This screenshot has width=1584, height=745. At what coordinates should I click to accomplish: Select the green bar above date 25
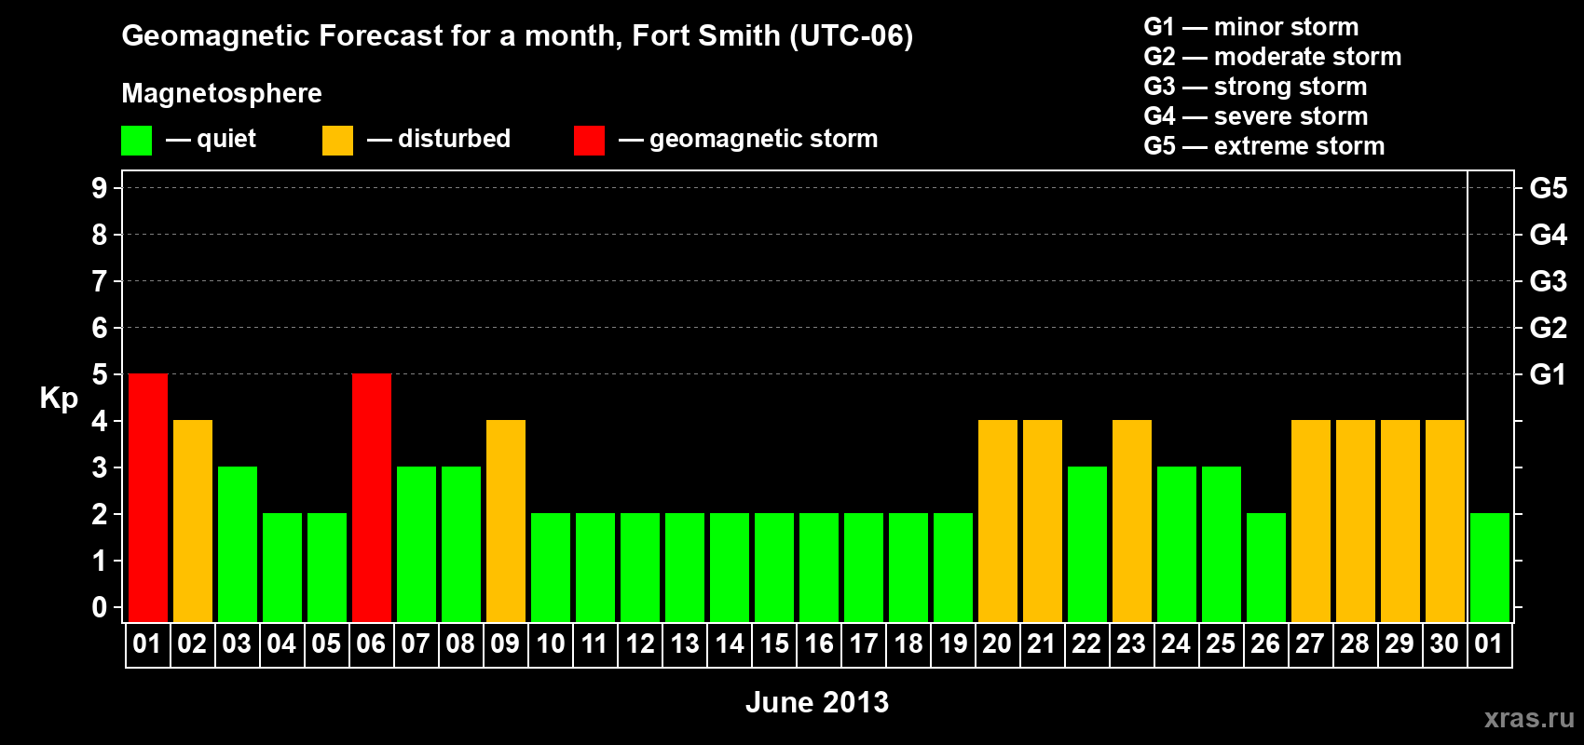(1222, 545)
